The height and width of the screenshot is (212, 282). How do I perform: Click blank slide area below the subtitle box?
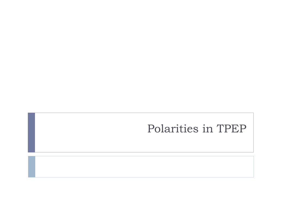tap(141, 195)
